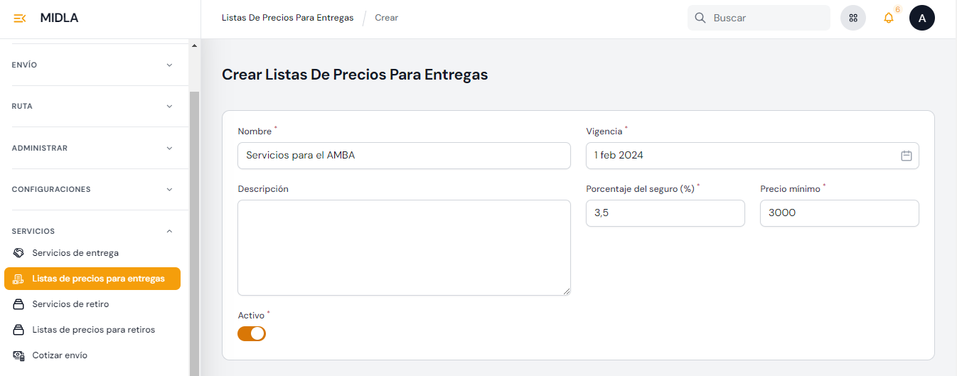Edit the Porcentaje del seguro field
This screenshot has width=957, height=376.
665,213
